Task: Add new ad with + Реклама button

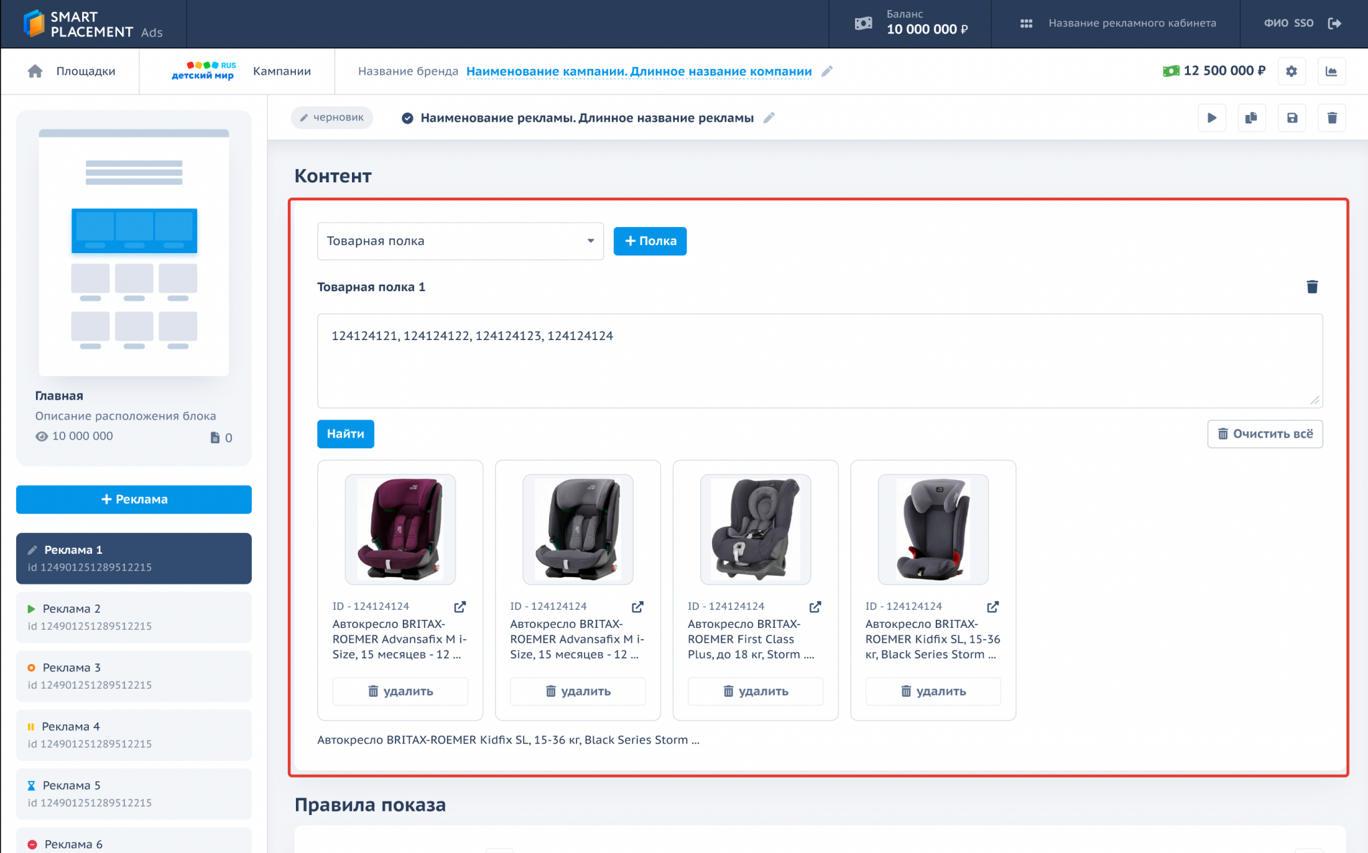Action: pos(134,499)
